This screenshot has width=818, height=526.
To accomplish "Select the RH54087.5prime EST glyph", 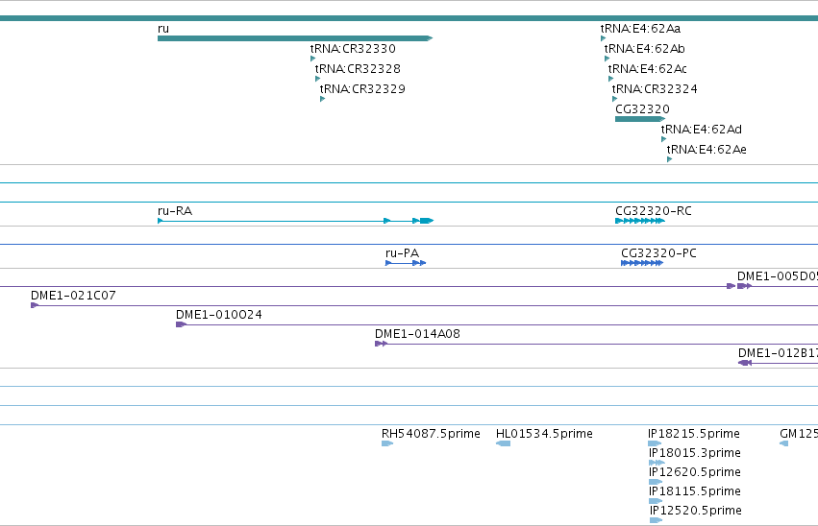I will [387, 443].
